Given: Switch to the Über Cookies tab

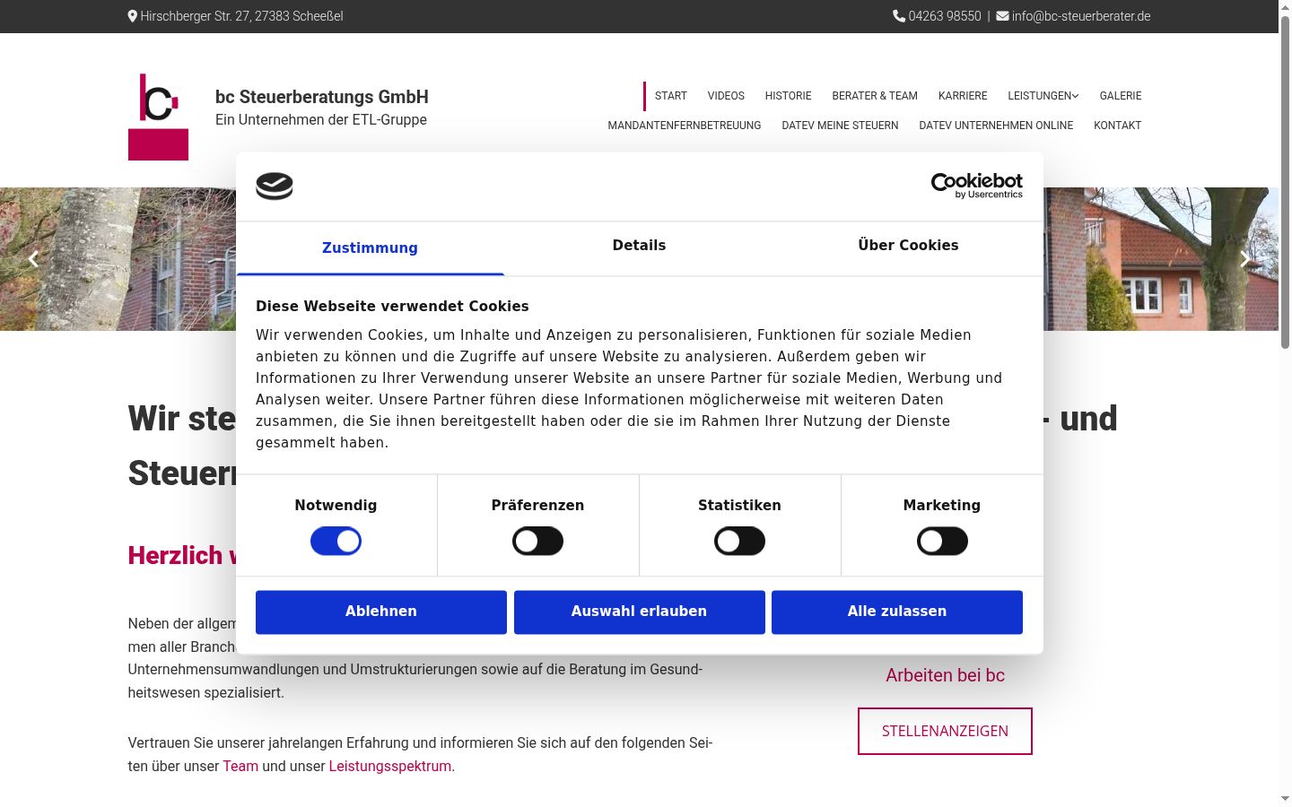Looking at the screenshot, I should pos(908,246).
